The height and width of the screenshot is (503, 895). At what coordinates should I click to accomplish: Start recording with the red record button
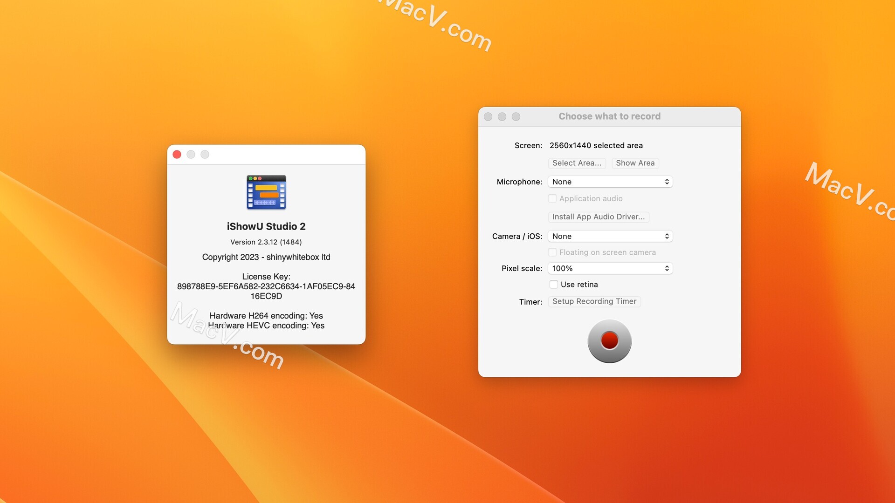click(609, 341)
